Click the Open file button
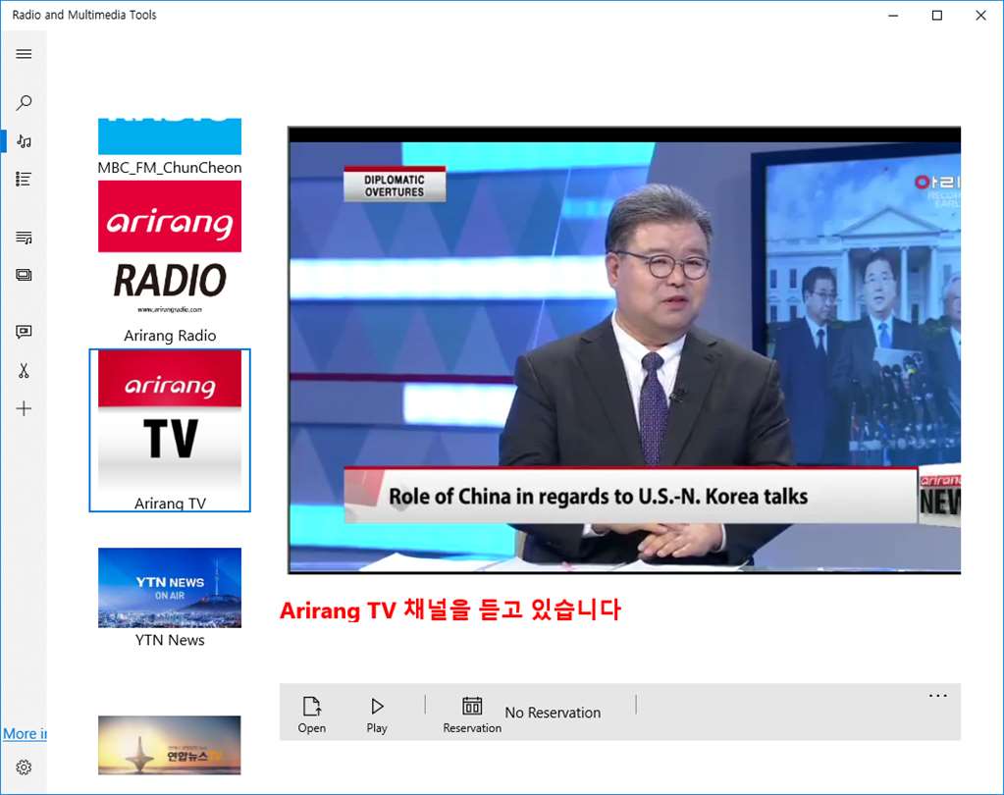This screenshot has height=795, width=1004. point(312,714)
